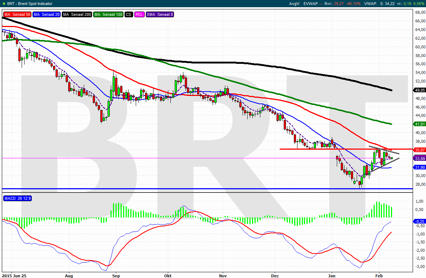Click the 0,56% change value

coord(419,4)
